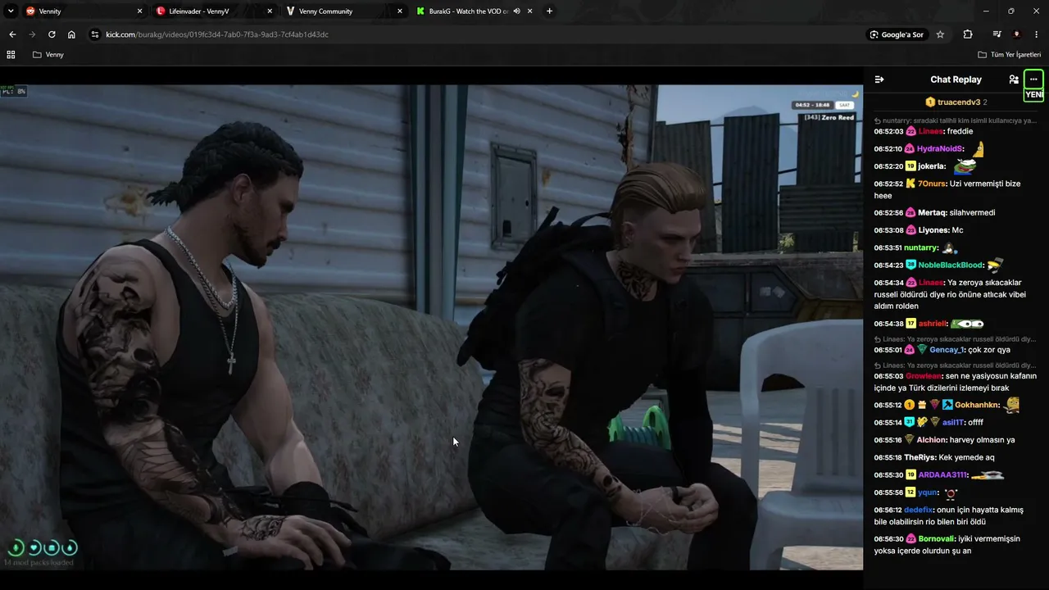Collapse the chat panel with the arrow icon
Viewport: 1049px width, 590px height.
[879, 79]
